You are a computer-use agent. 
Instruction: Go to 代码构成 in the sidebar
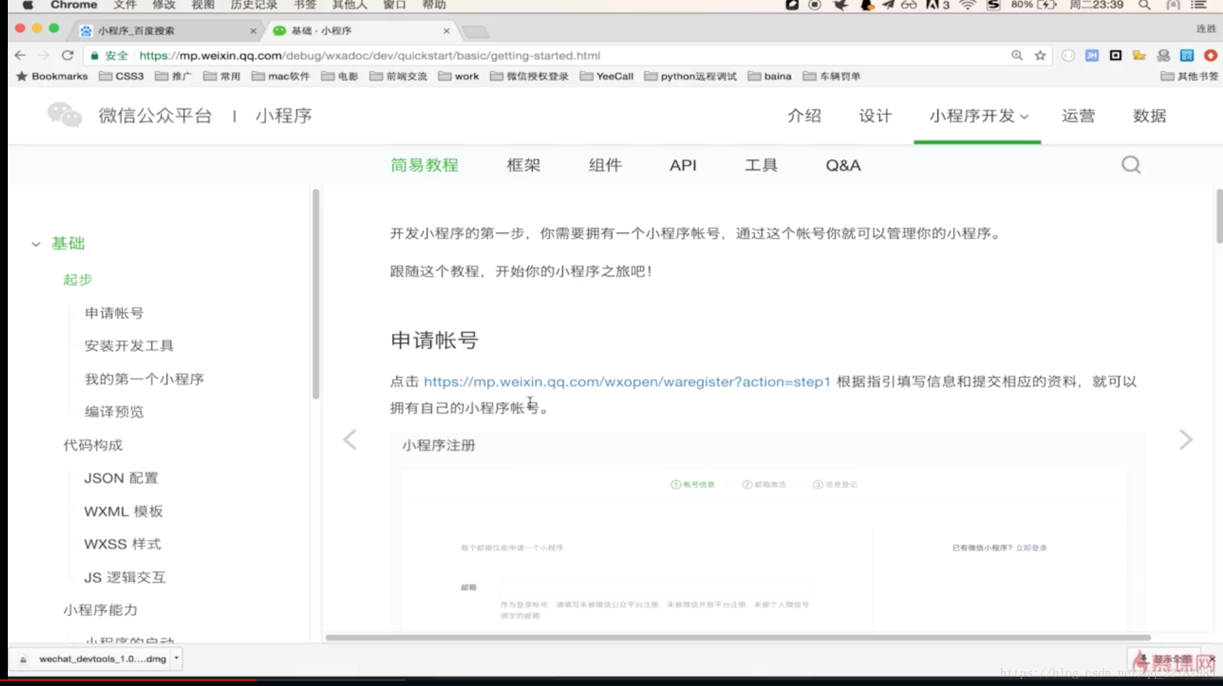point(93,445)
